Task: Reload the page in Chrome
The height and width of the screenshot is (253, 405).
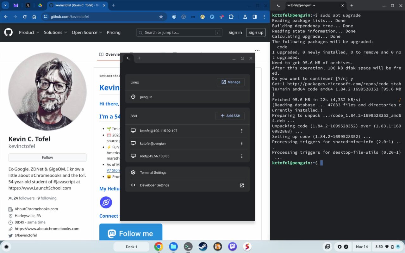Action: (x=25, y=17)
